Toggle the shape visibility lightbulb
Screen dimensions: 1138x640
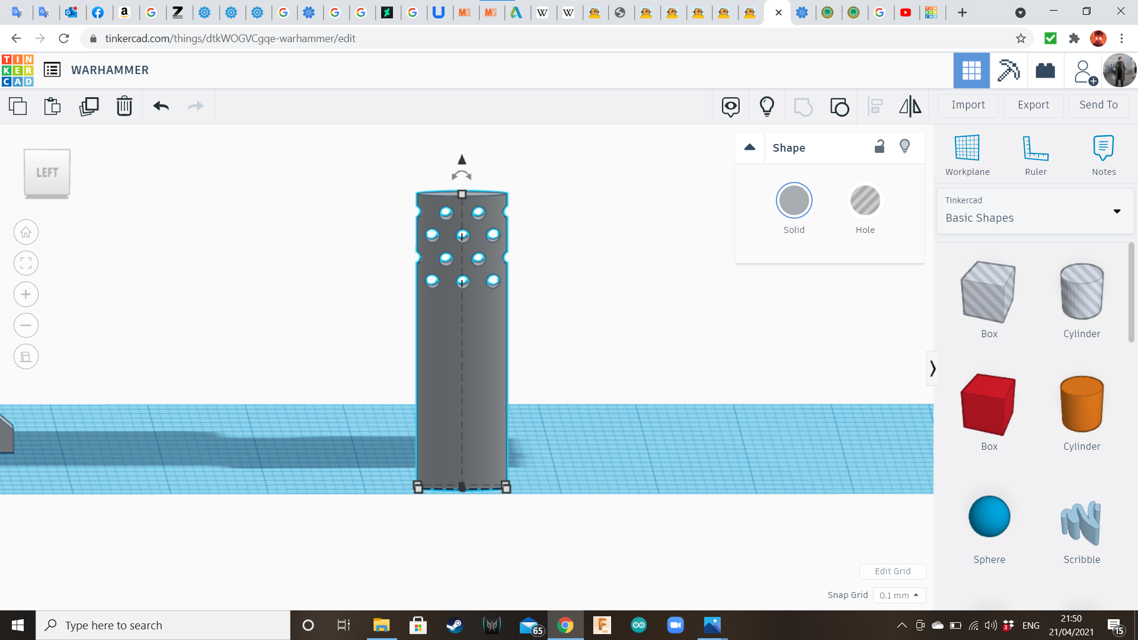click(x=904, y=146)
